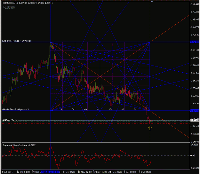The width and height of the screenshot is (200, 174).
Task: Click the yellow up arrow marker below price
Action: click(x=150, y=128)
